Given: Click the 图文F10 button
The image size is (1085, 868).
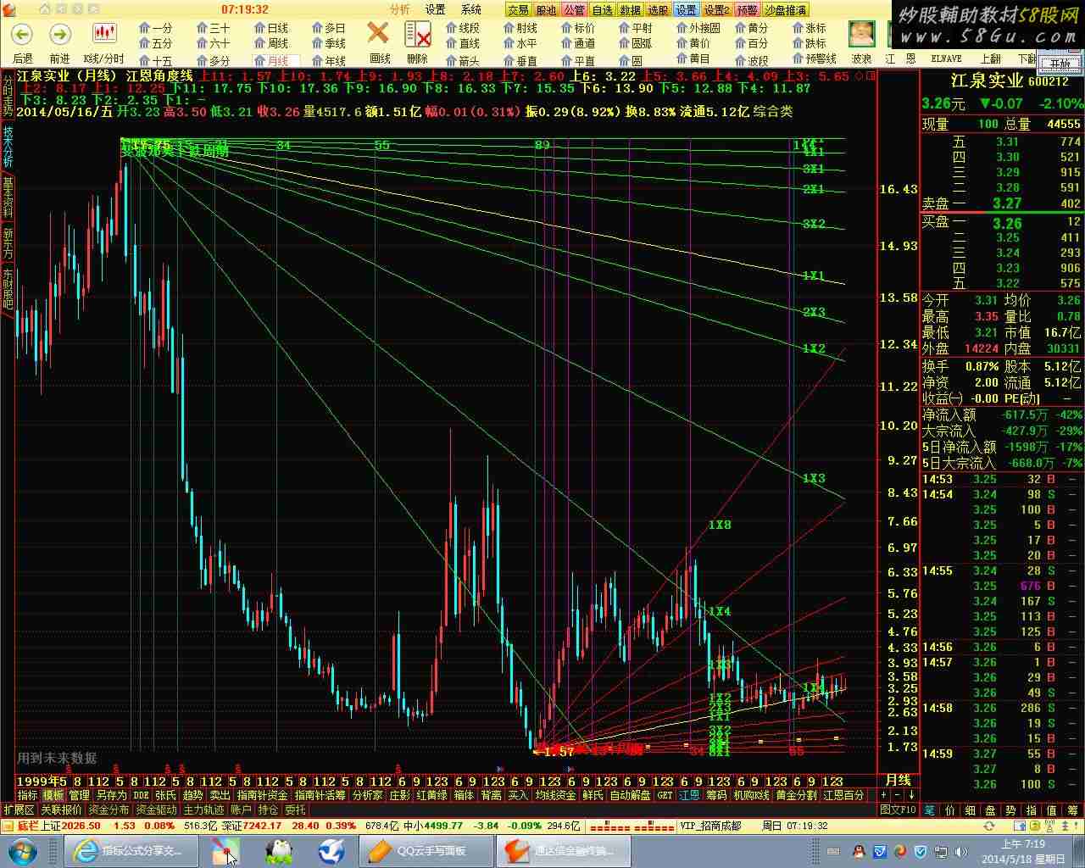Looking at the screenshot, I should 899,810.
